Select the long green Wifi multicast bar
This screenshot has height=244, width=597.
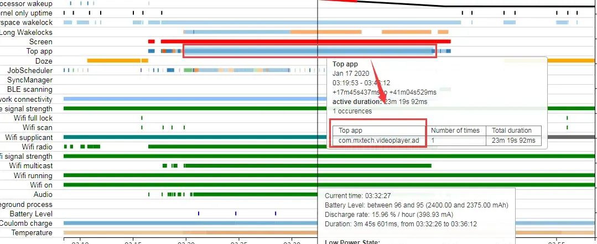308,165
